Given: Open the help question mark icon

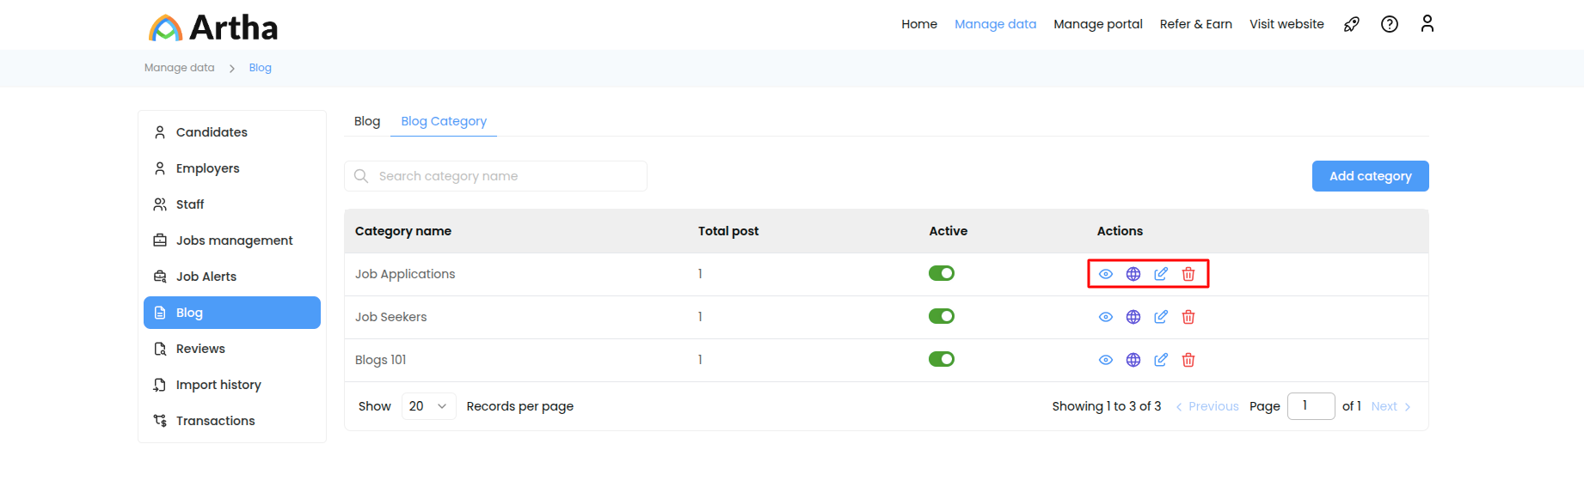Looking at the screenshot, I should pyautogui.click(x=1389, y=24).
